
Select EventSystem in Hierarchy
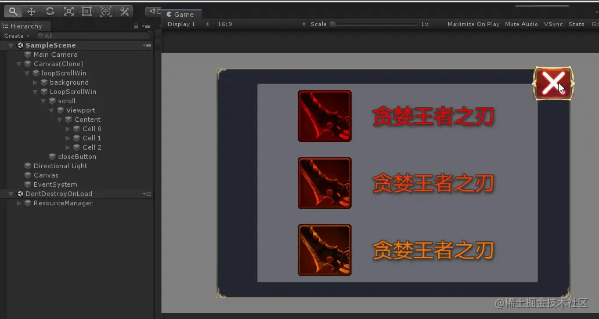[55, 184]
